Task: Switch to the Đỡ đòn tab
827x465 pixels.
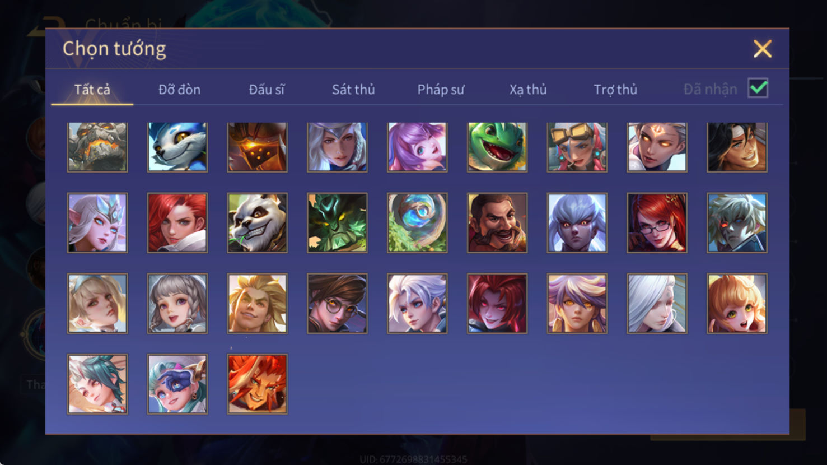Action: click(x=179, y=90)
